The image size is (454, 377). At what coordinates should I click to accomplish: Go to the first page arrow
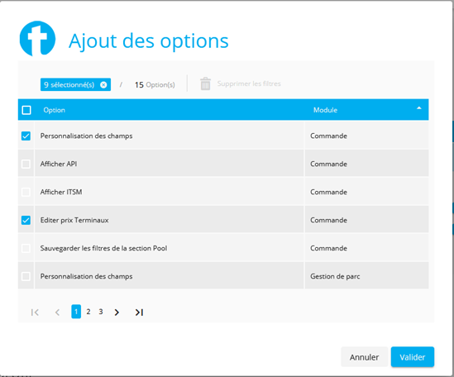point(35,313)
